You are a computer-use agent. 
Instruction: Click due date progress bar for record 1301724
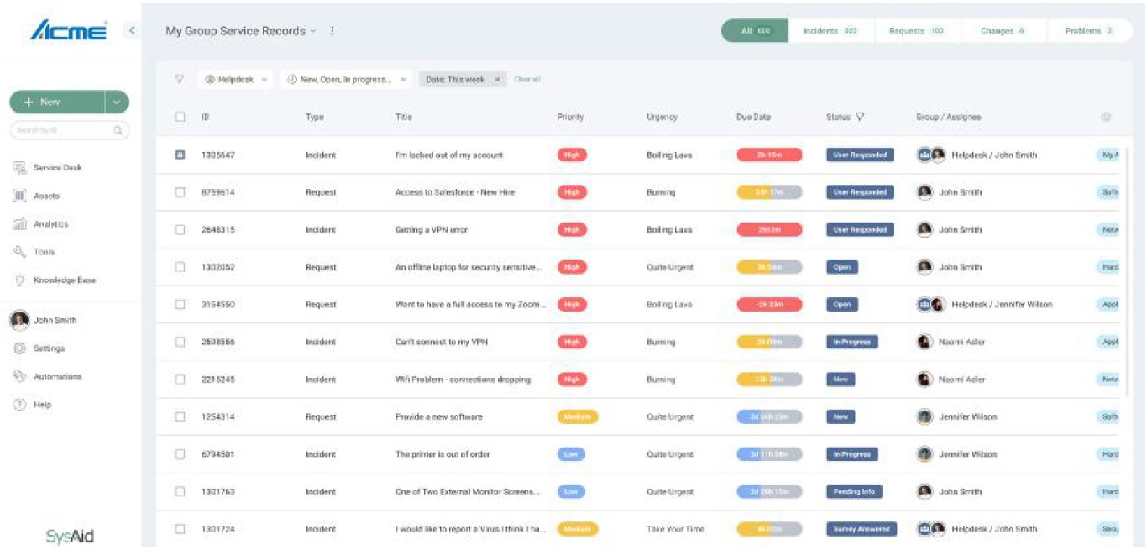[769, 529]
